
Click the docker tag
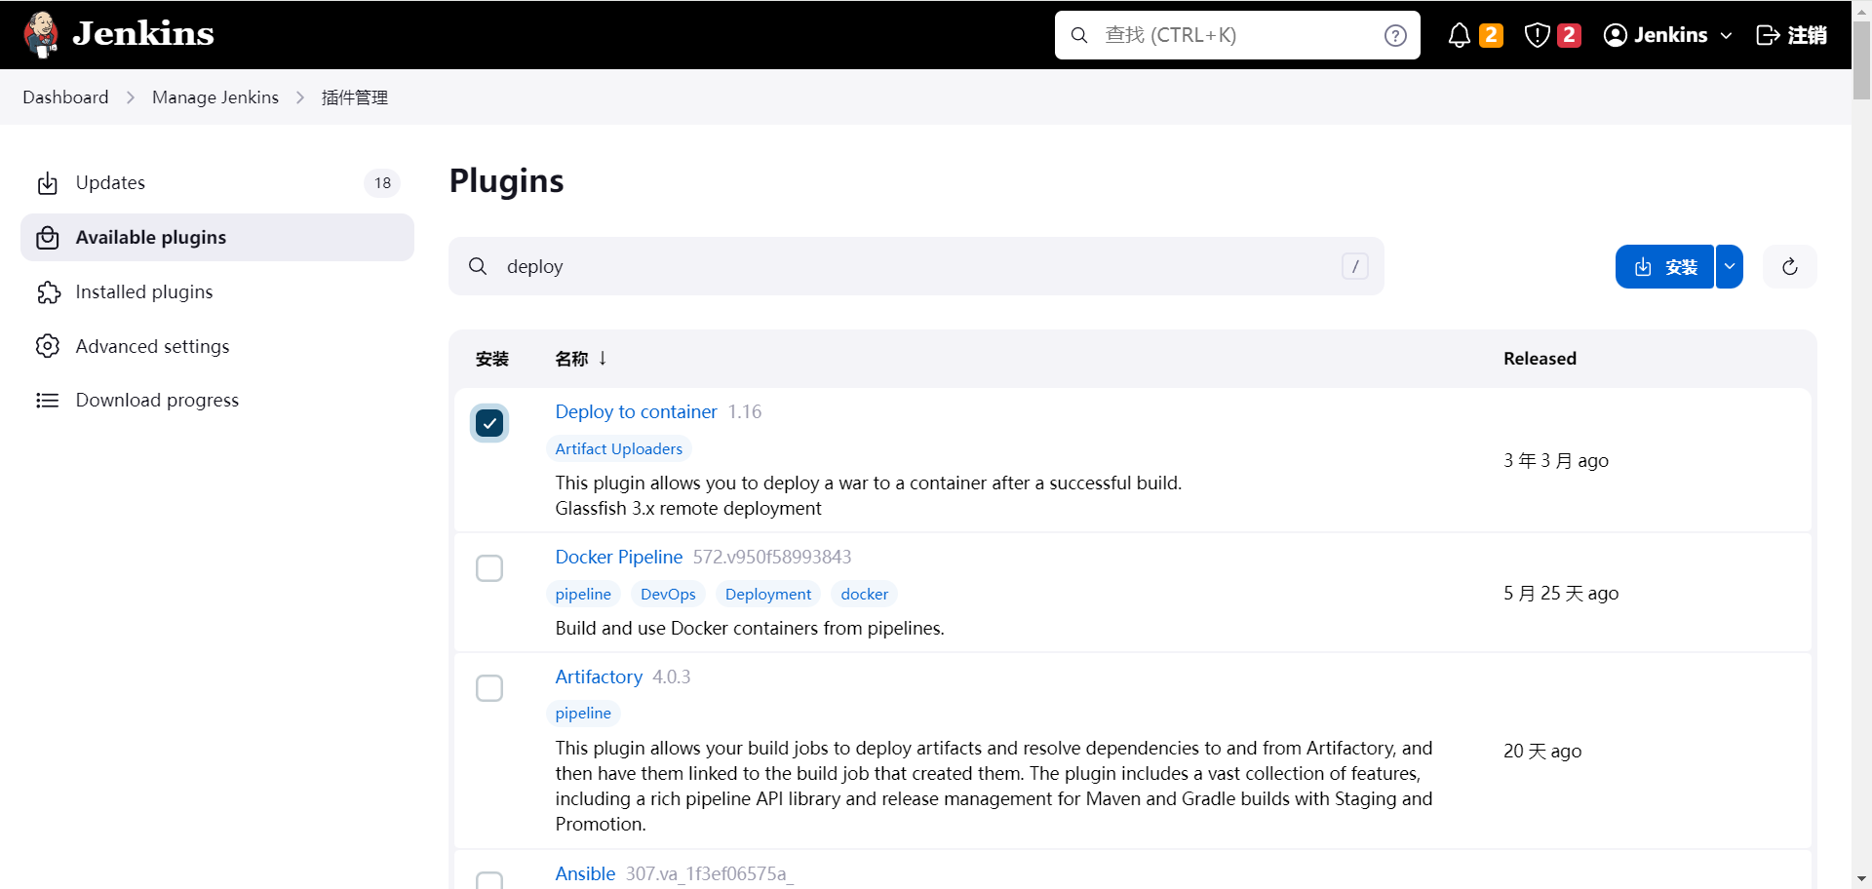tap(865, 595)
